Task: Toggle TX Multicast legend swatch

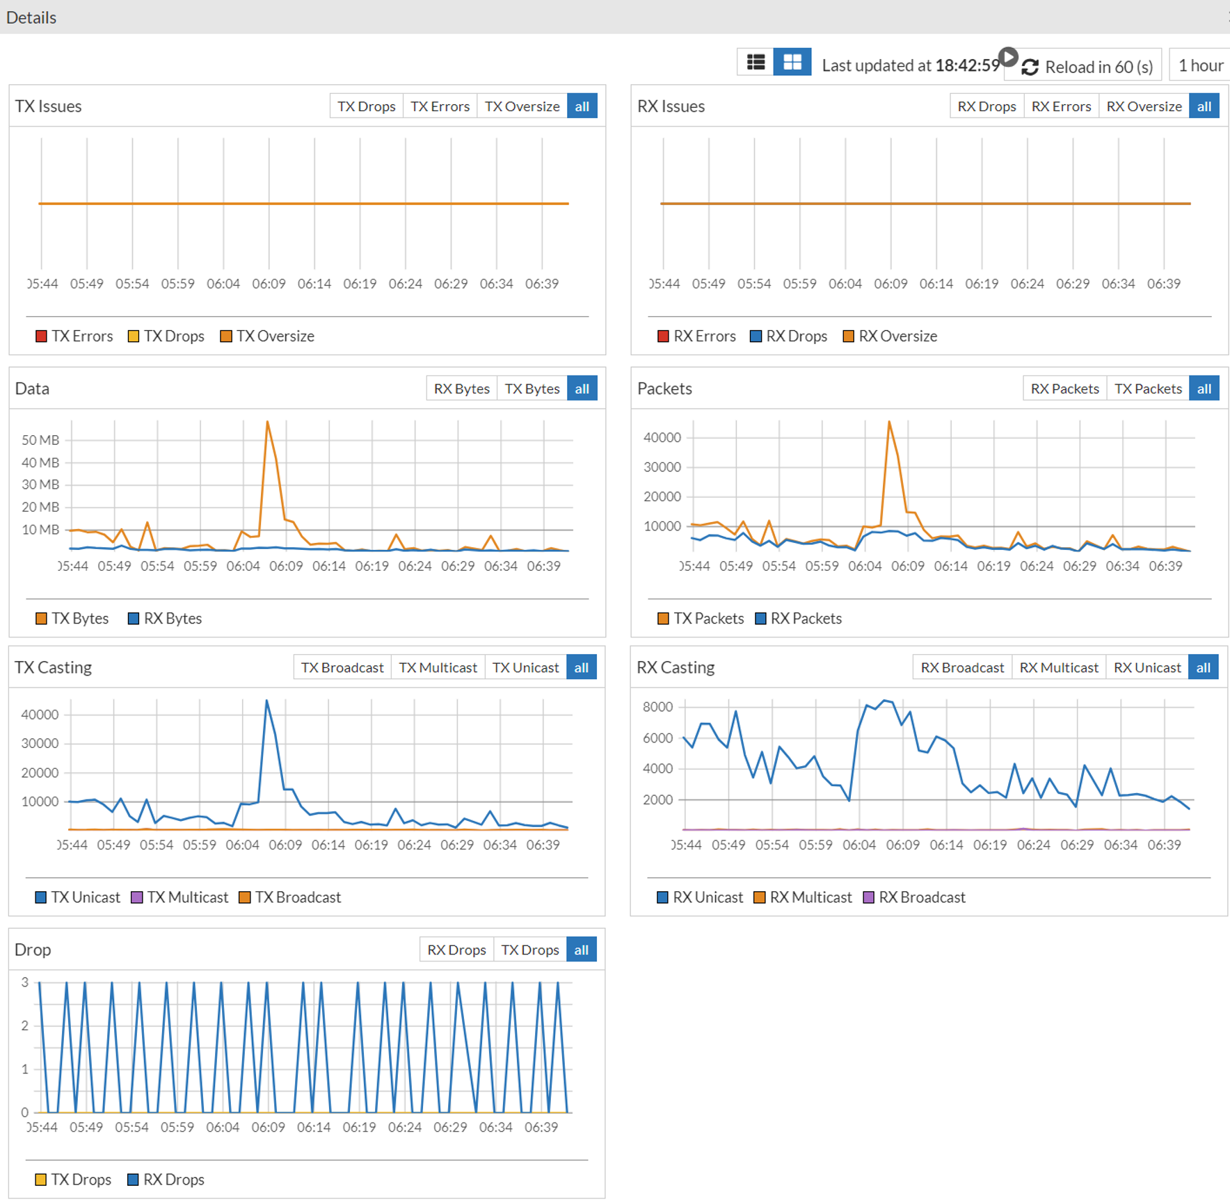Action: tap(136, 897)
